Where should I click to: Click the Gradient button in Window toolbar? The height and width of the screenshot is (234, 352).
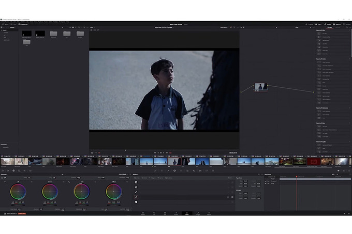tap(169, 178)
